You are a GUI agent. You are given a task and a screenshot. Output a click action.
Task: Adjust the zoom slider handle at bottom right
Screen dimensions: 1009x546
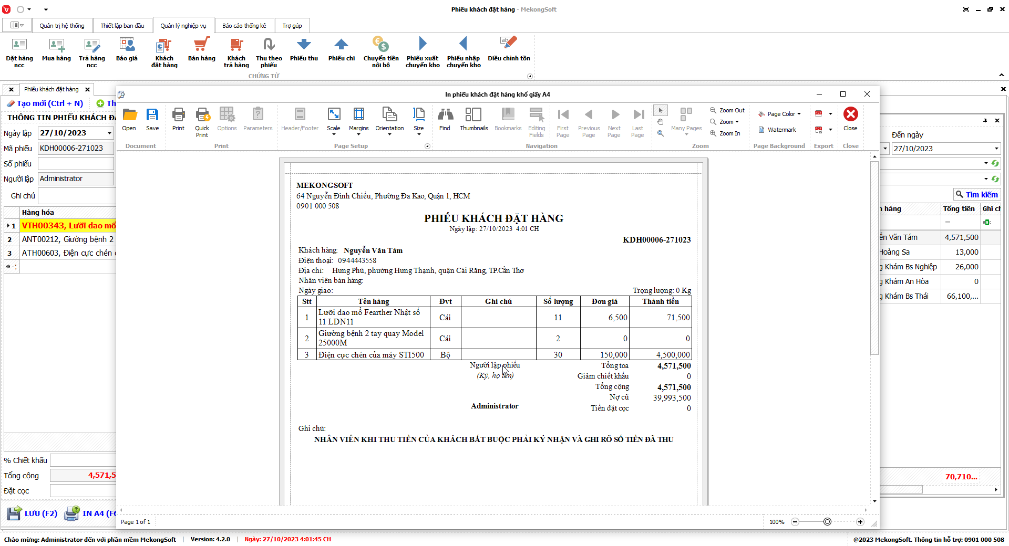[827, 522]
